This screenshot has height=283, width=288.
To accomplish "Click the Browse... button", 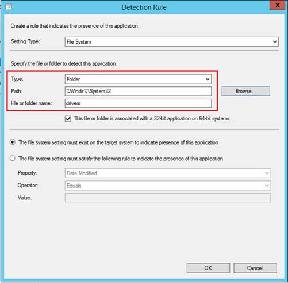I will click(245, 91).
